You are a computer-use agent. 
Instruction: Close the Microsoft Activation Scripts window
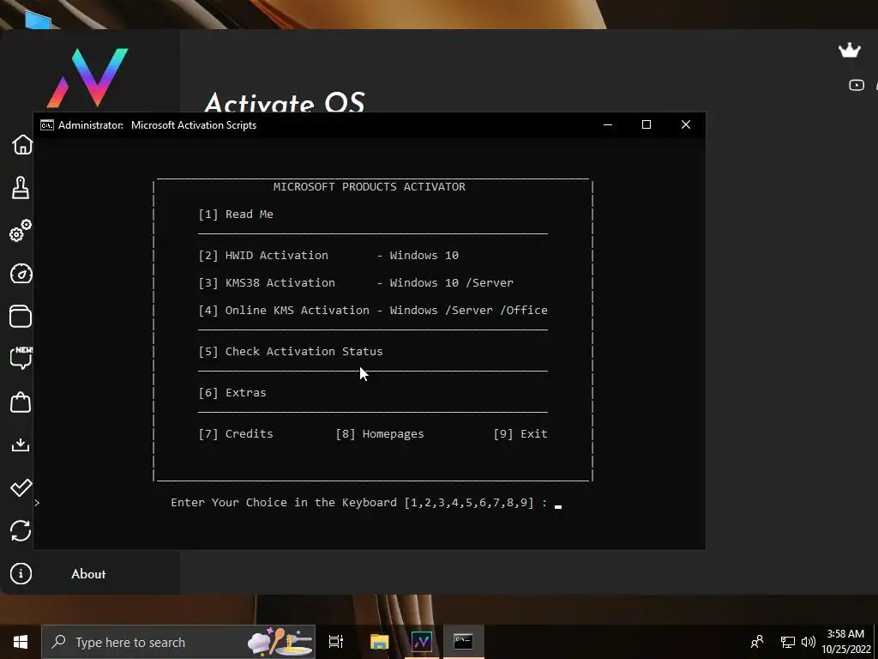click(685, 125)
